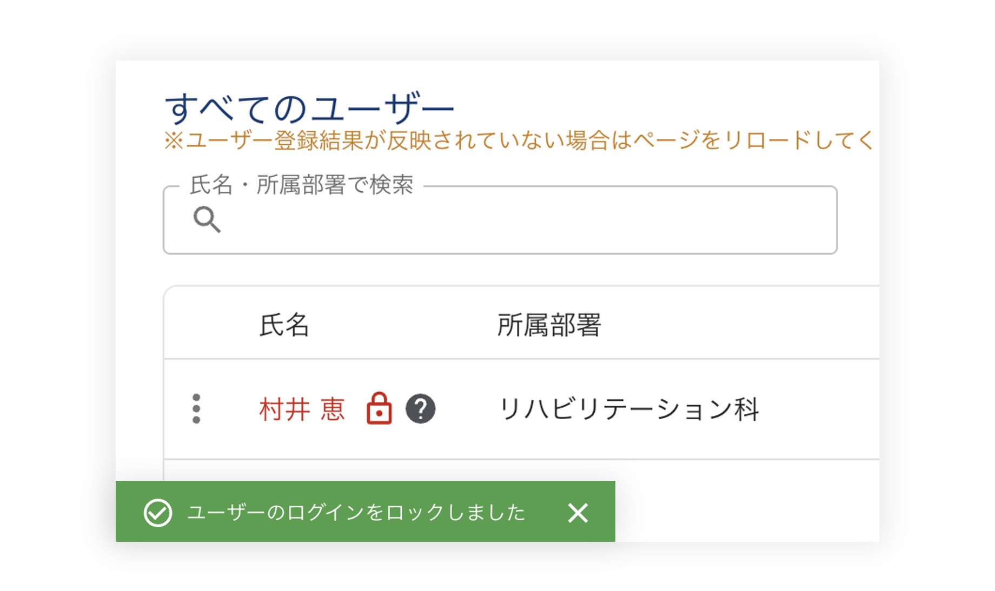The width and height of the screenshot is (995, 591).
Task: Sort by the 氏名 column header
Action: point(284,325)
